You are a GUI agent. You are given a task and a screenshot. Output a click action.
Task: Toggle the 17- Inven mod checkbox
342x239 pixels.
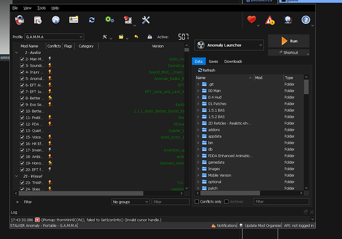[22, 150]
